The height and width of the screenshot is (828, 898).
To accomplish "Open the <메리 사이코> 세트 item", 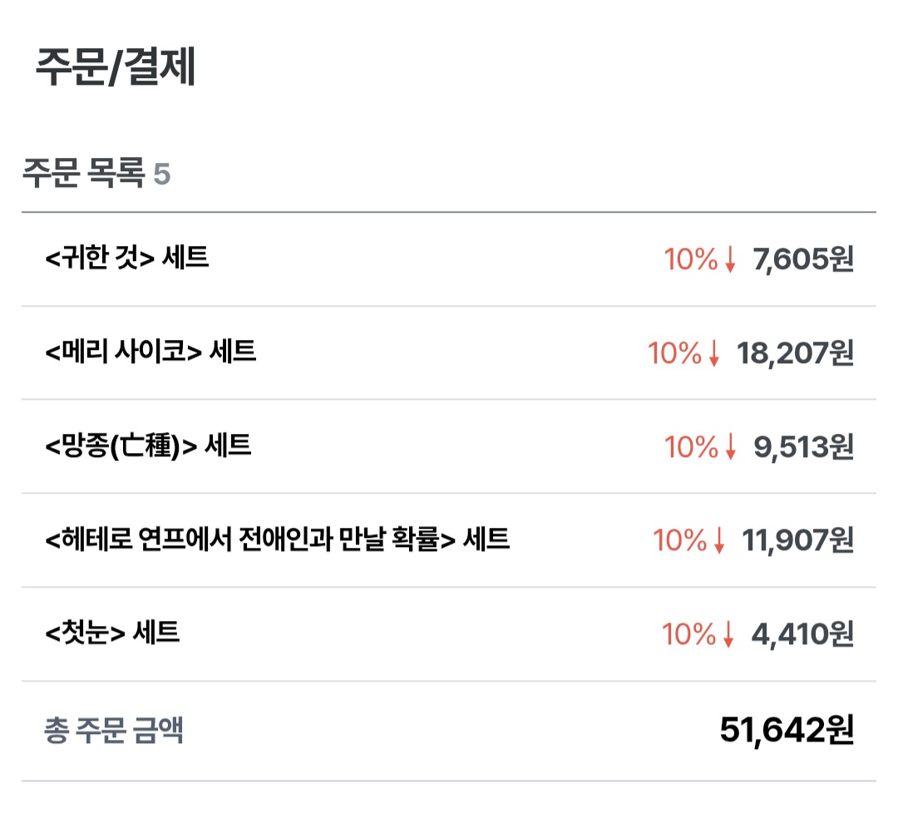I will (x=150, y=352).
